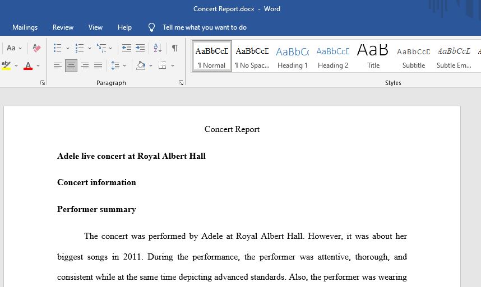The image size is (481, 287).
Task: Open the font color dropdown arrow
Action: (x=38, y=66)
